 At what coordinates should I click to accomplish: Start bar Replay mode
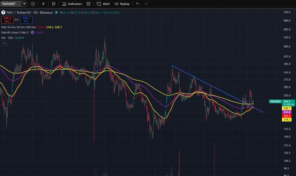point(122,4)
